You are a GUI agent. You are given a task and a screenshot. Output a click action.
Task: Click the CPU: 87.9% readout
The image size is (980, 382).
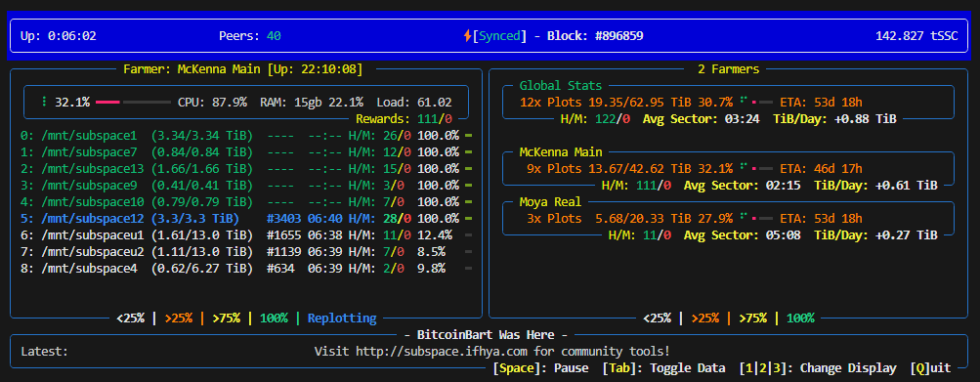(212, 102)
